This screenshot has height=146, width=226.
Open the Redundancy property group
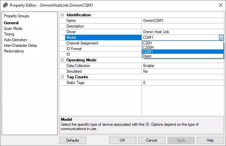tap(14, 51)
